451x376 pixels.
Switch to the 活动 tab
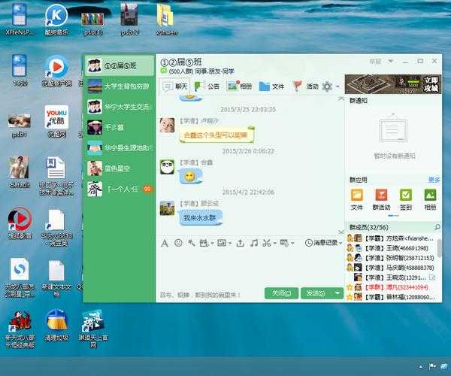click(x=305, y=86)
